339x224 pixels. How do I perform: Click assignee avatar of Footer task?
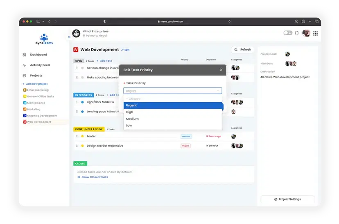tap(233, 137)
